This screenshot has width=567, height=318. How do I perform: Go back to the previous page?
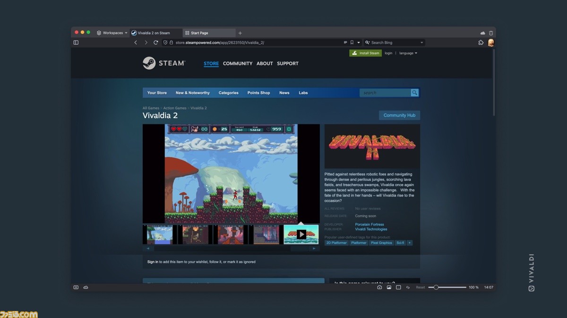[x=136, y=42]
